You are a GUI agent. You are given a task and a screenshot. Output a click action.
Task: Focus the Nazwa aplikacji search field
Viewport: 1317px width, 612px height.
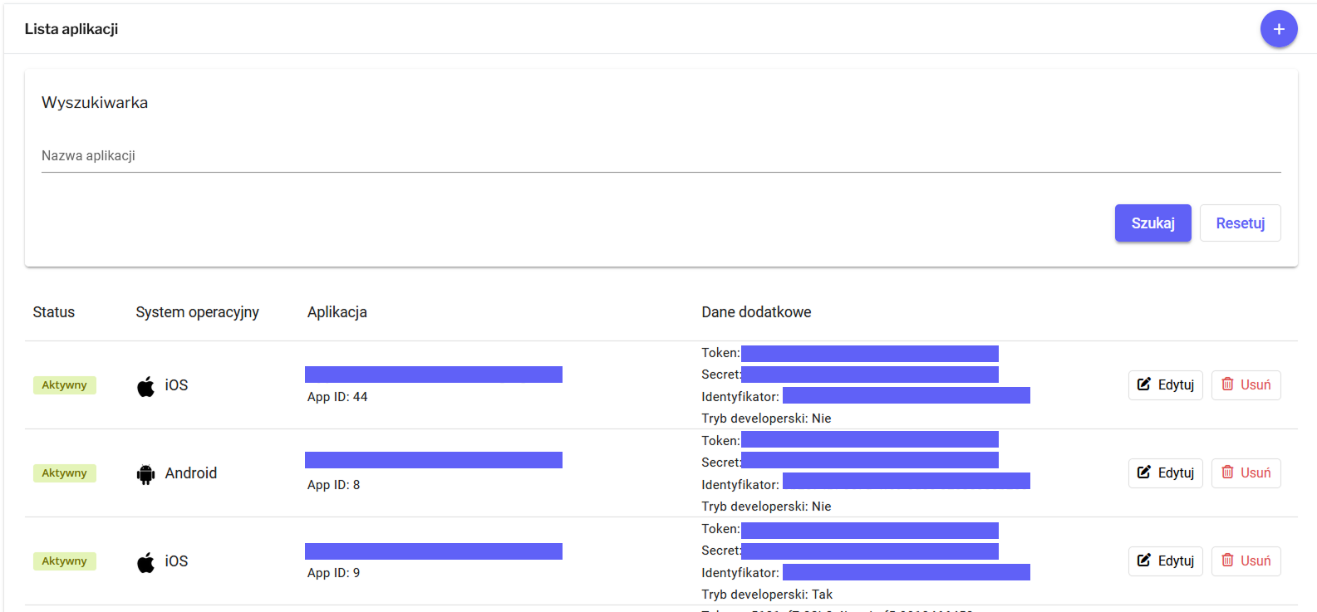click(661, 156)
